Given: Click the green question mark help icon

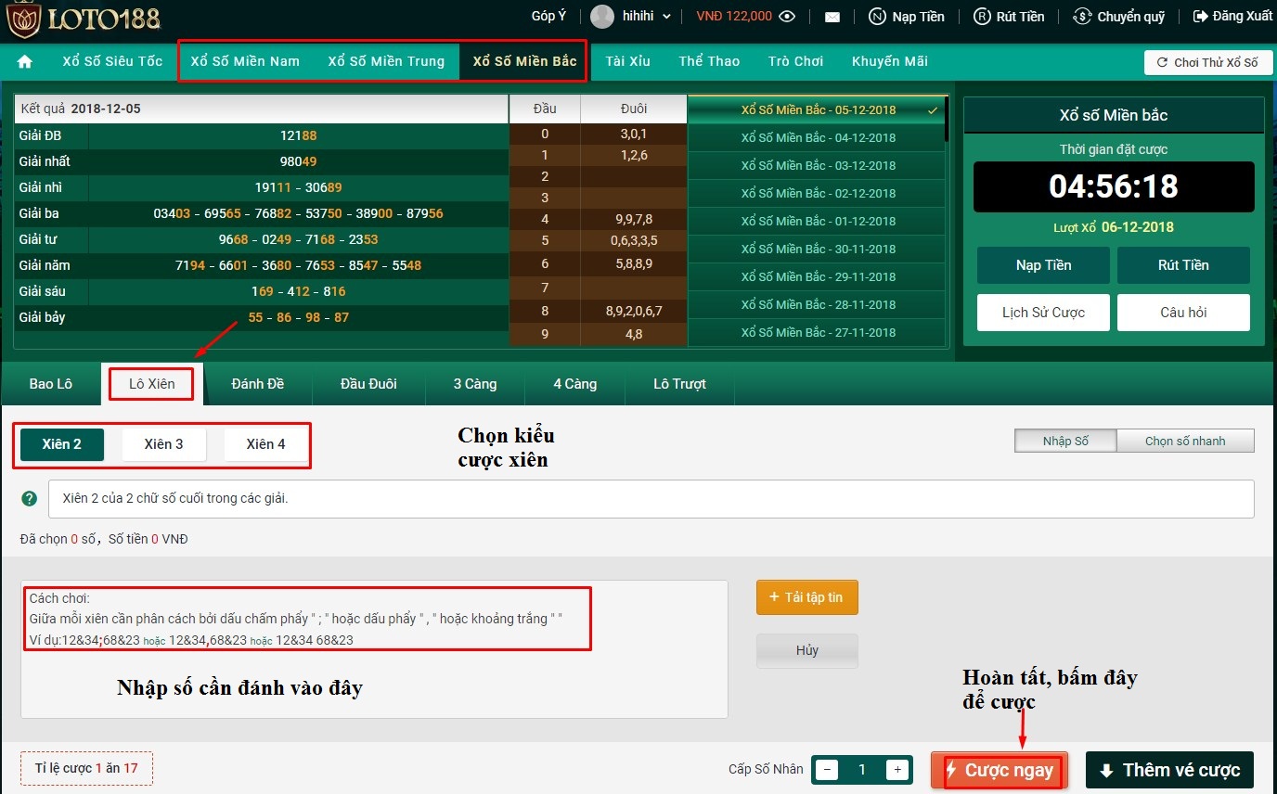Looking at the screenshot, I should [30, 499].
